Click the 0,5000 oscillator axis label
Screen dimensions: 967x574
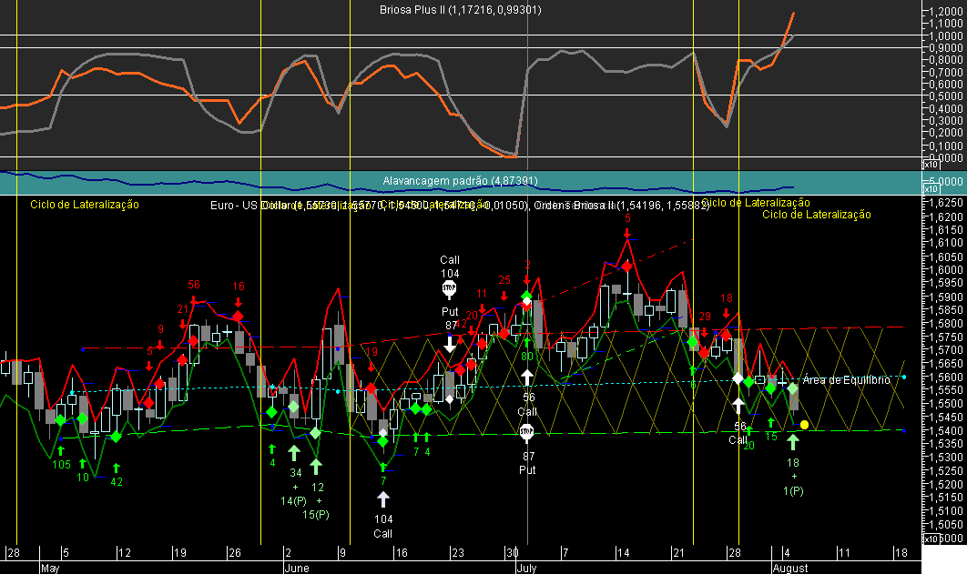click(x=947, y=96)
